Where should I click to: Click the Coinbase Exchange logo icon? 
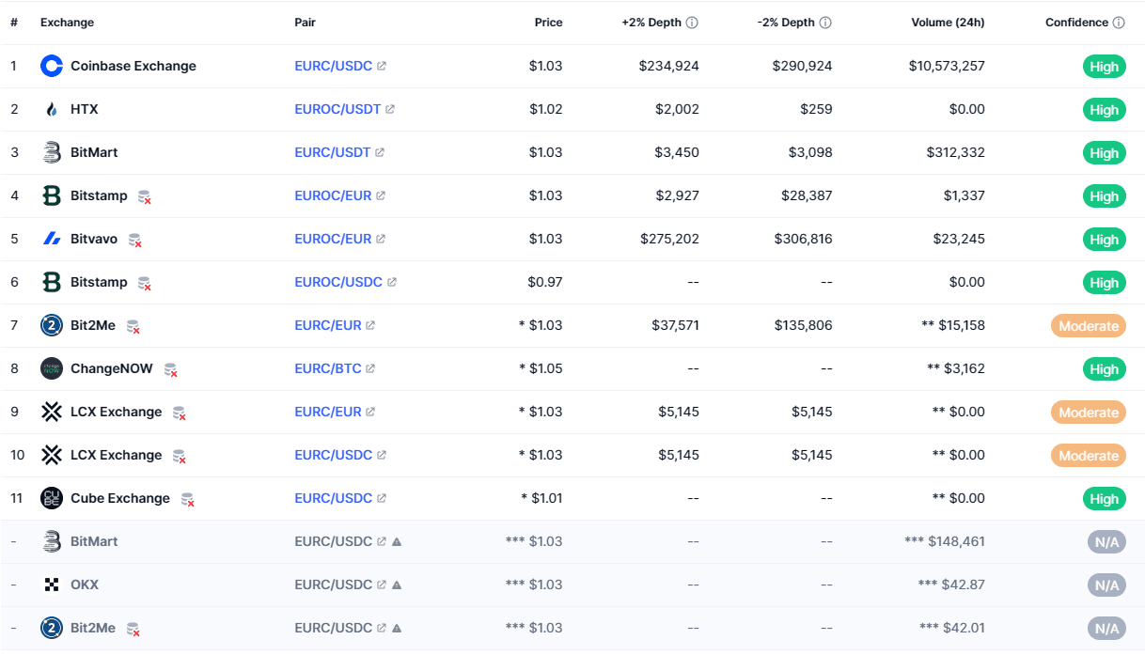(x=52, y=66)
